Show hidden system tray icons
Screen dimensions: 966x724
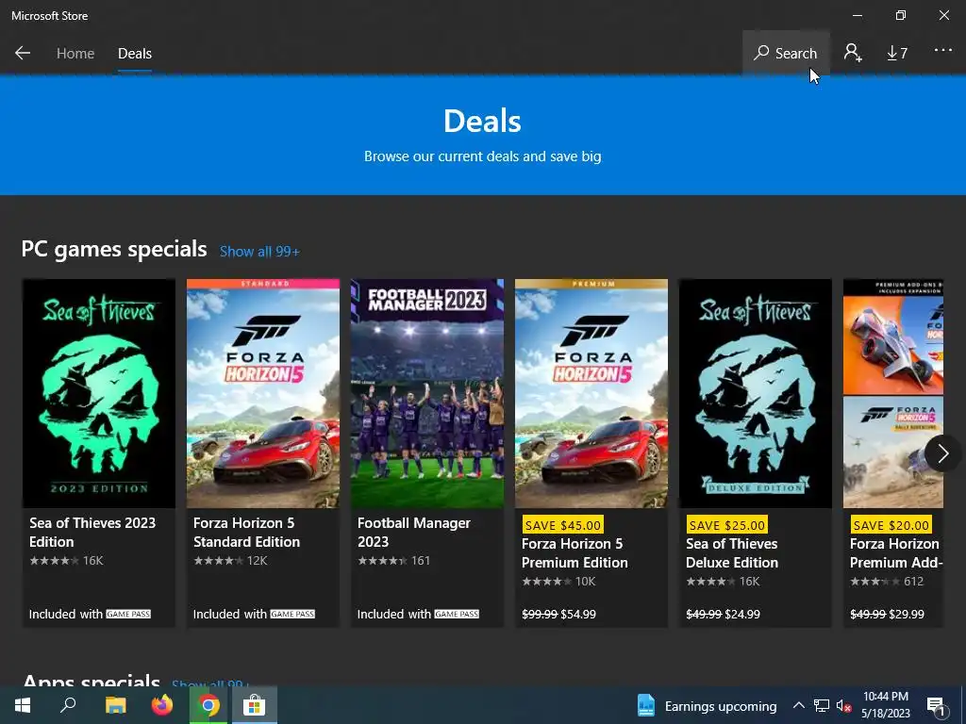pyautogui.click(x=798, y=705)
